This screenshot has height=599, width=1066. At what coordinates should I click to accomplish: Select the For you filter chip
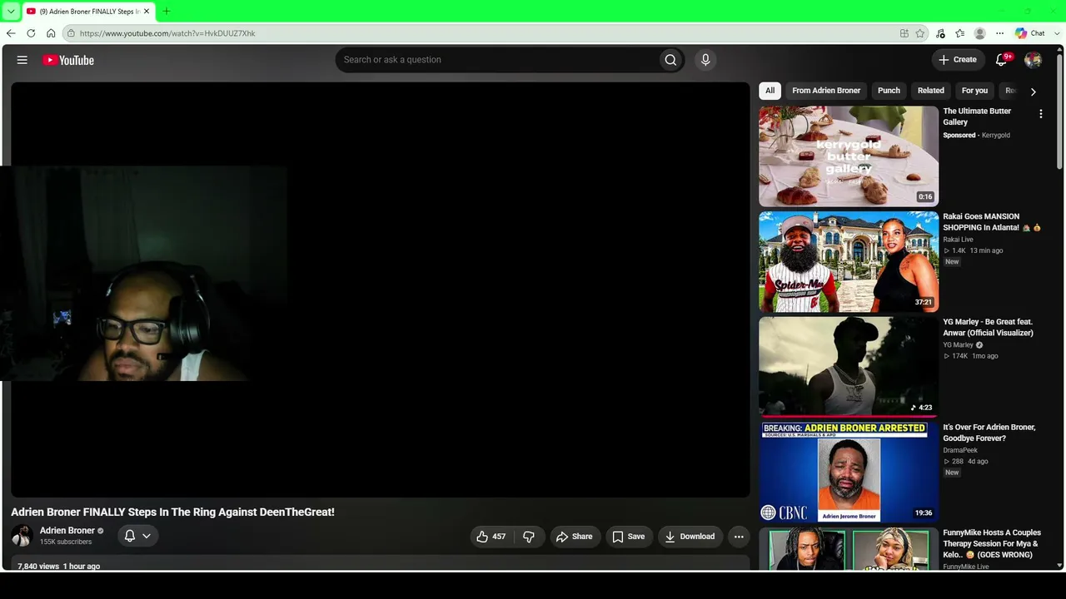coord(974,91)
